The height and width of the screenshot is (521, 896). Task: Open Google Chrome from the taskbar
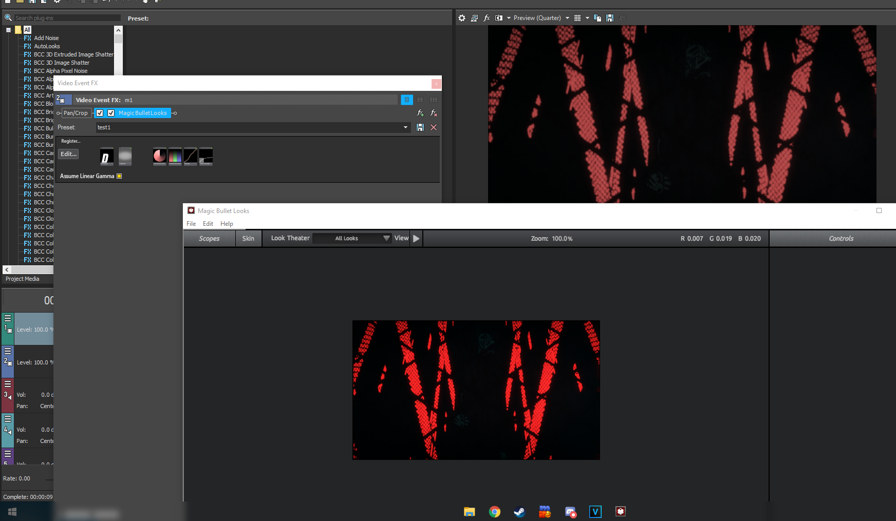[495, 512]
